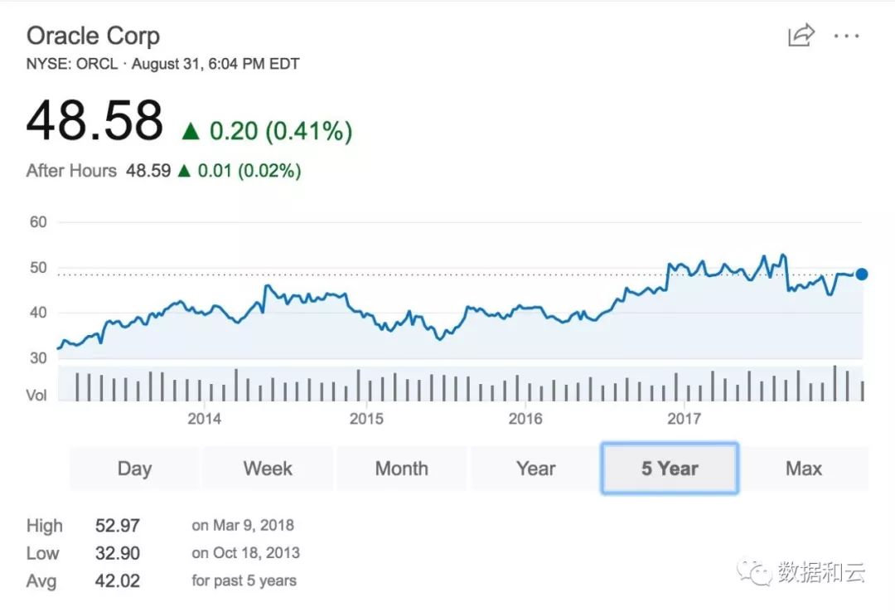Click the Low date Oct 18, 2013
The image size is (895, 612).
point(245,553)
